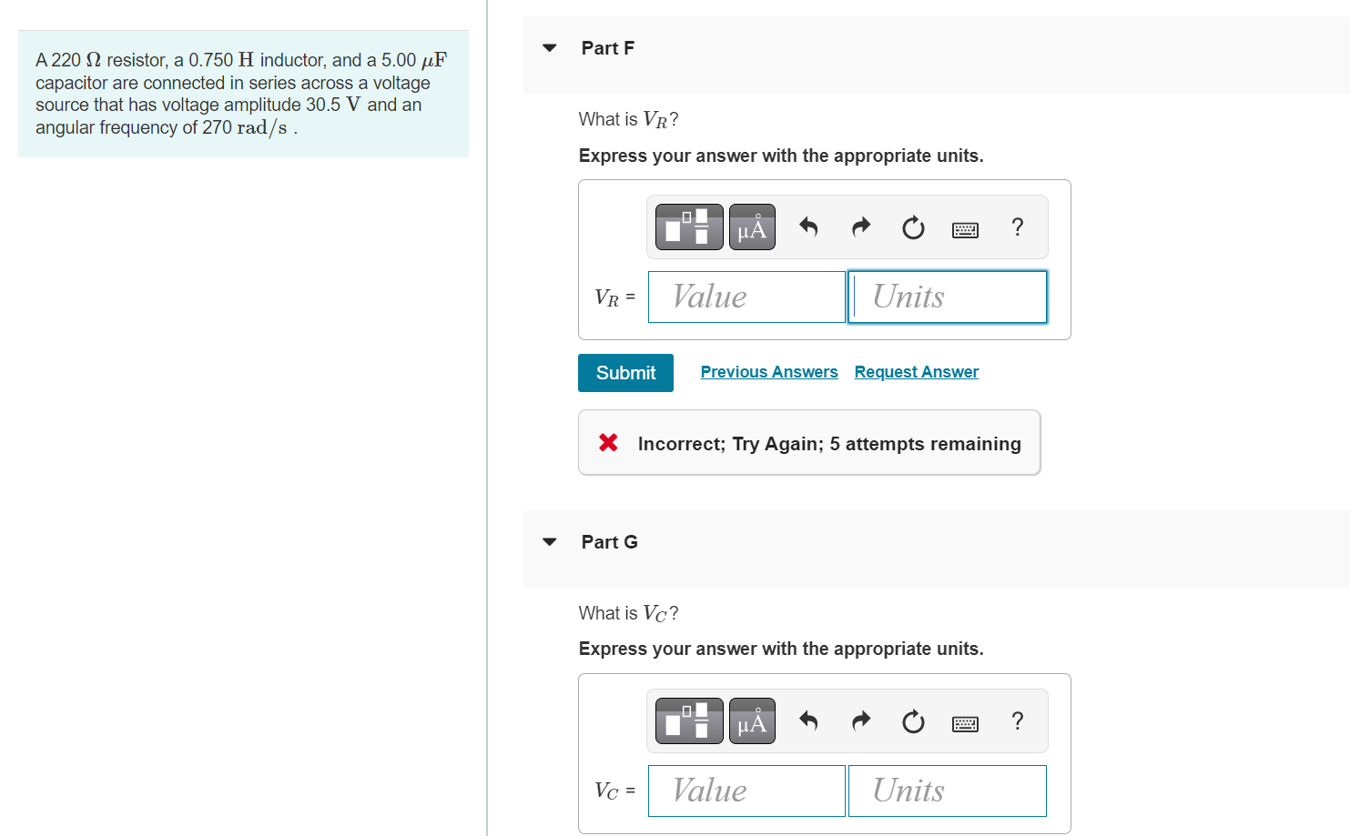This screenshot has height=836, width=1350.
Task: Open the Previous Answers link
Action: click(769, 372)
